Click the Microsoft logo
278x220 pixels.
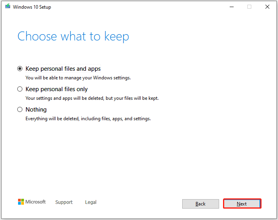click(x=32, y=202)
